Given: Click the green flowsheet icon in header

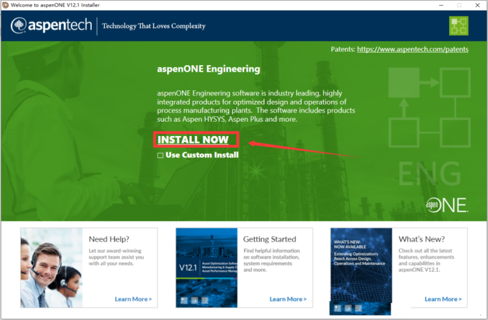Looking at the screenshot, I should click(x=459, y=26).
